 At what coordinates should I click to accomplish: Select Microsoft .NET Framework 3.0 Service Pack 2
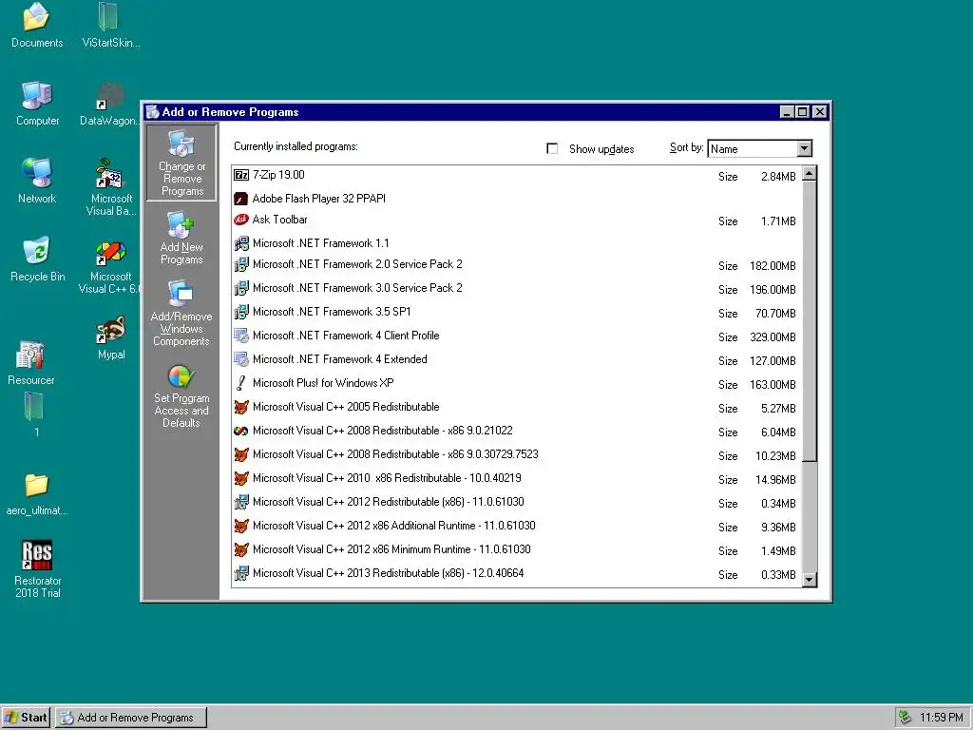516,289
